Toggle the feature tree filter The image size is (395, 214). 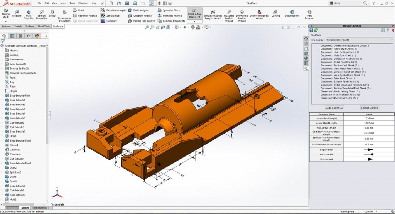point(3,41)
